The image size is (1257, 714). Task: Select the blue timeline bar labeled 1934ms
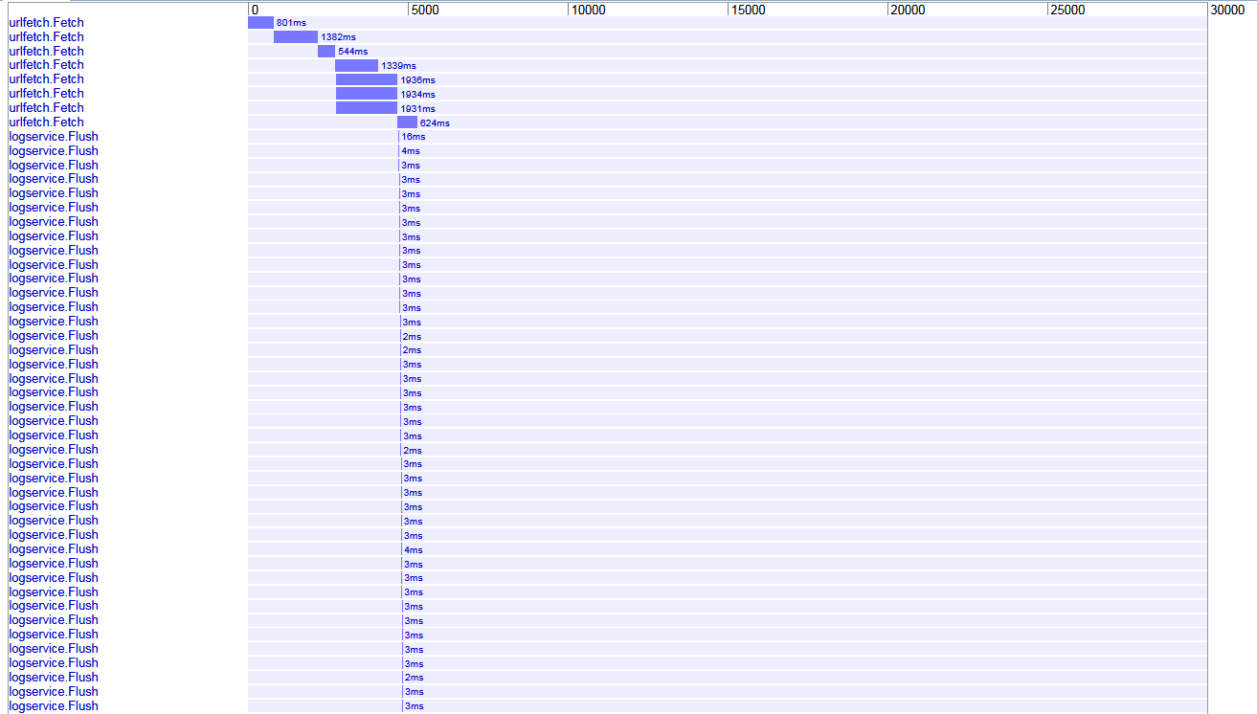(x=367, y=94)
